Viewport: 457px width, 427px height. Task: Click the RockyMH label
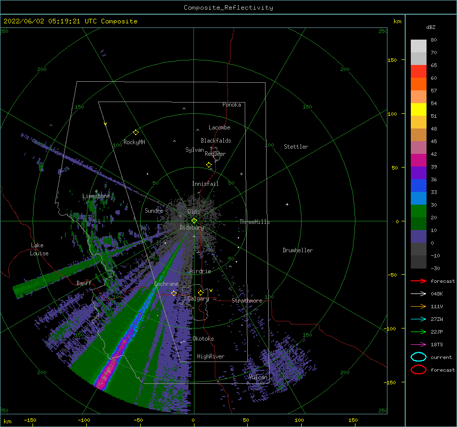(134, 142)
